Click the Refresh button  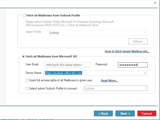click(x=138, y=42)
